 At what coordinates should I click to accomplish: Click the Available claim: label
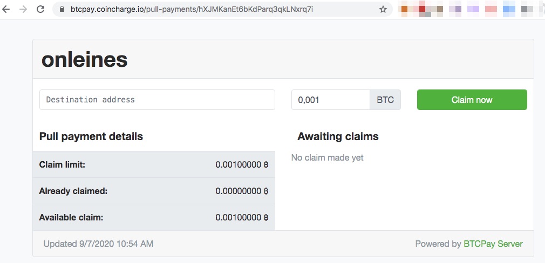coord(71,218)
